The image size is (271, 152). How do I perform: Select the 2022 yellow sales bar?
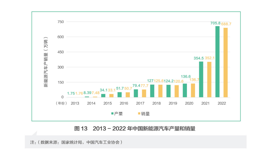click(225, 63)
